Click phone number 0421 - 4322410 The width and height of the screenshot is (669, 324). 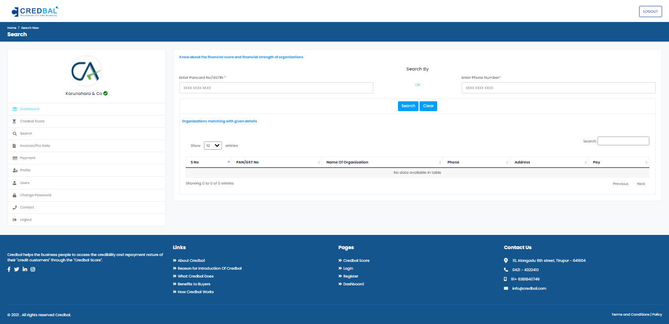(525, 270)
